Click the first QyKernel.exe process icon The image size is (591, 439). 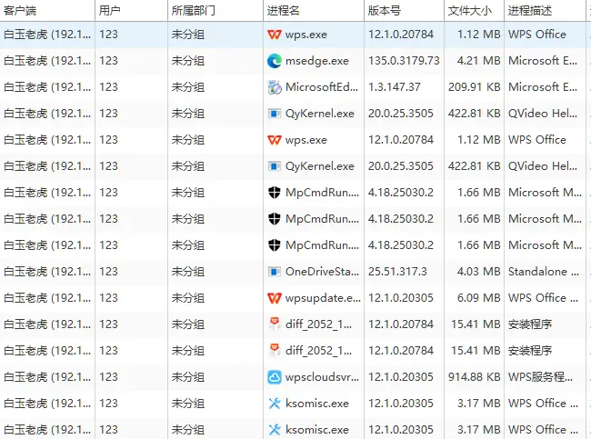click(x=275, y=114)
